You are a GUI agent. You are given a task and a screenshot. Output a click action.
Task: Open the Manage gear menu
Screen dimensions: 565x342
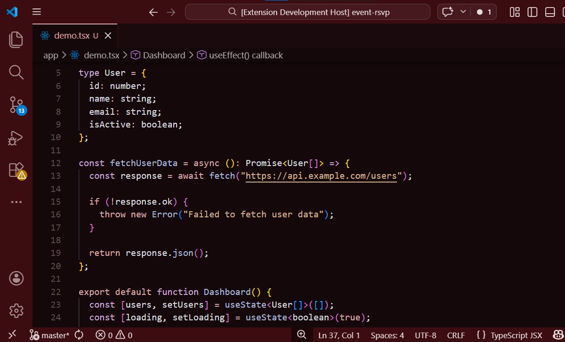pos(16,310)
